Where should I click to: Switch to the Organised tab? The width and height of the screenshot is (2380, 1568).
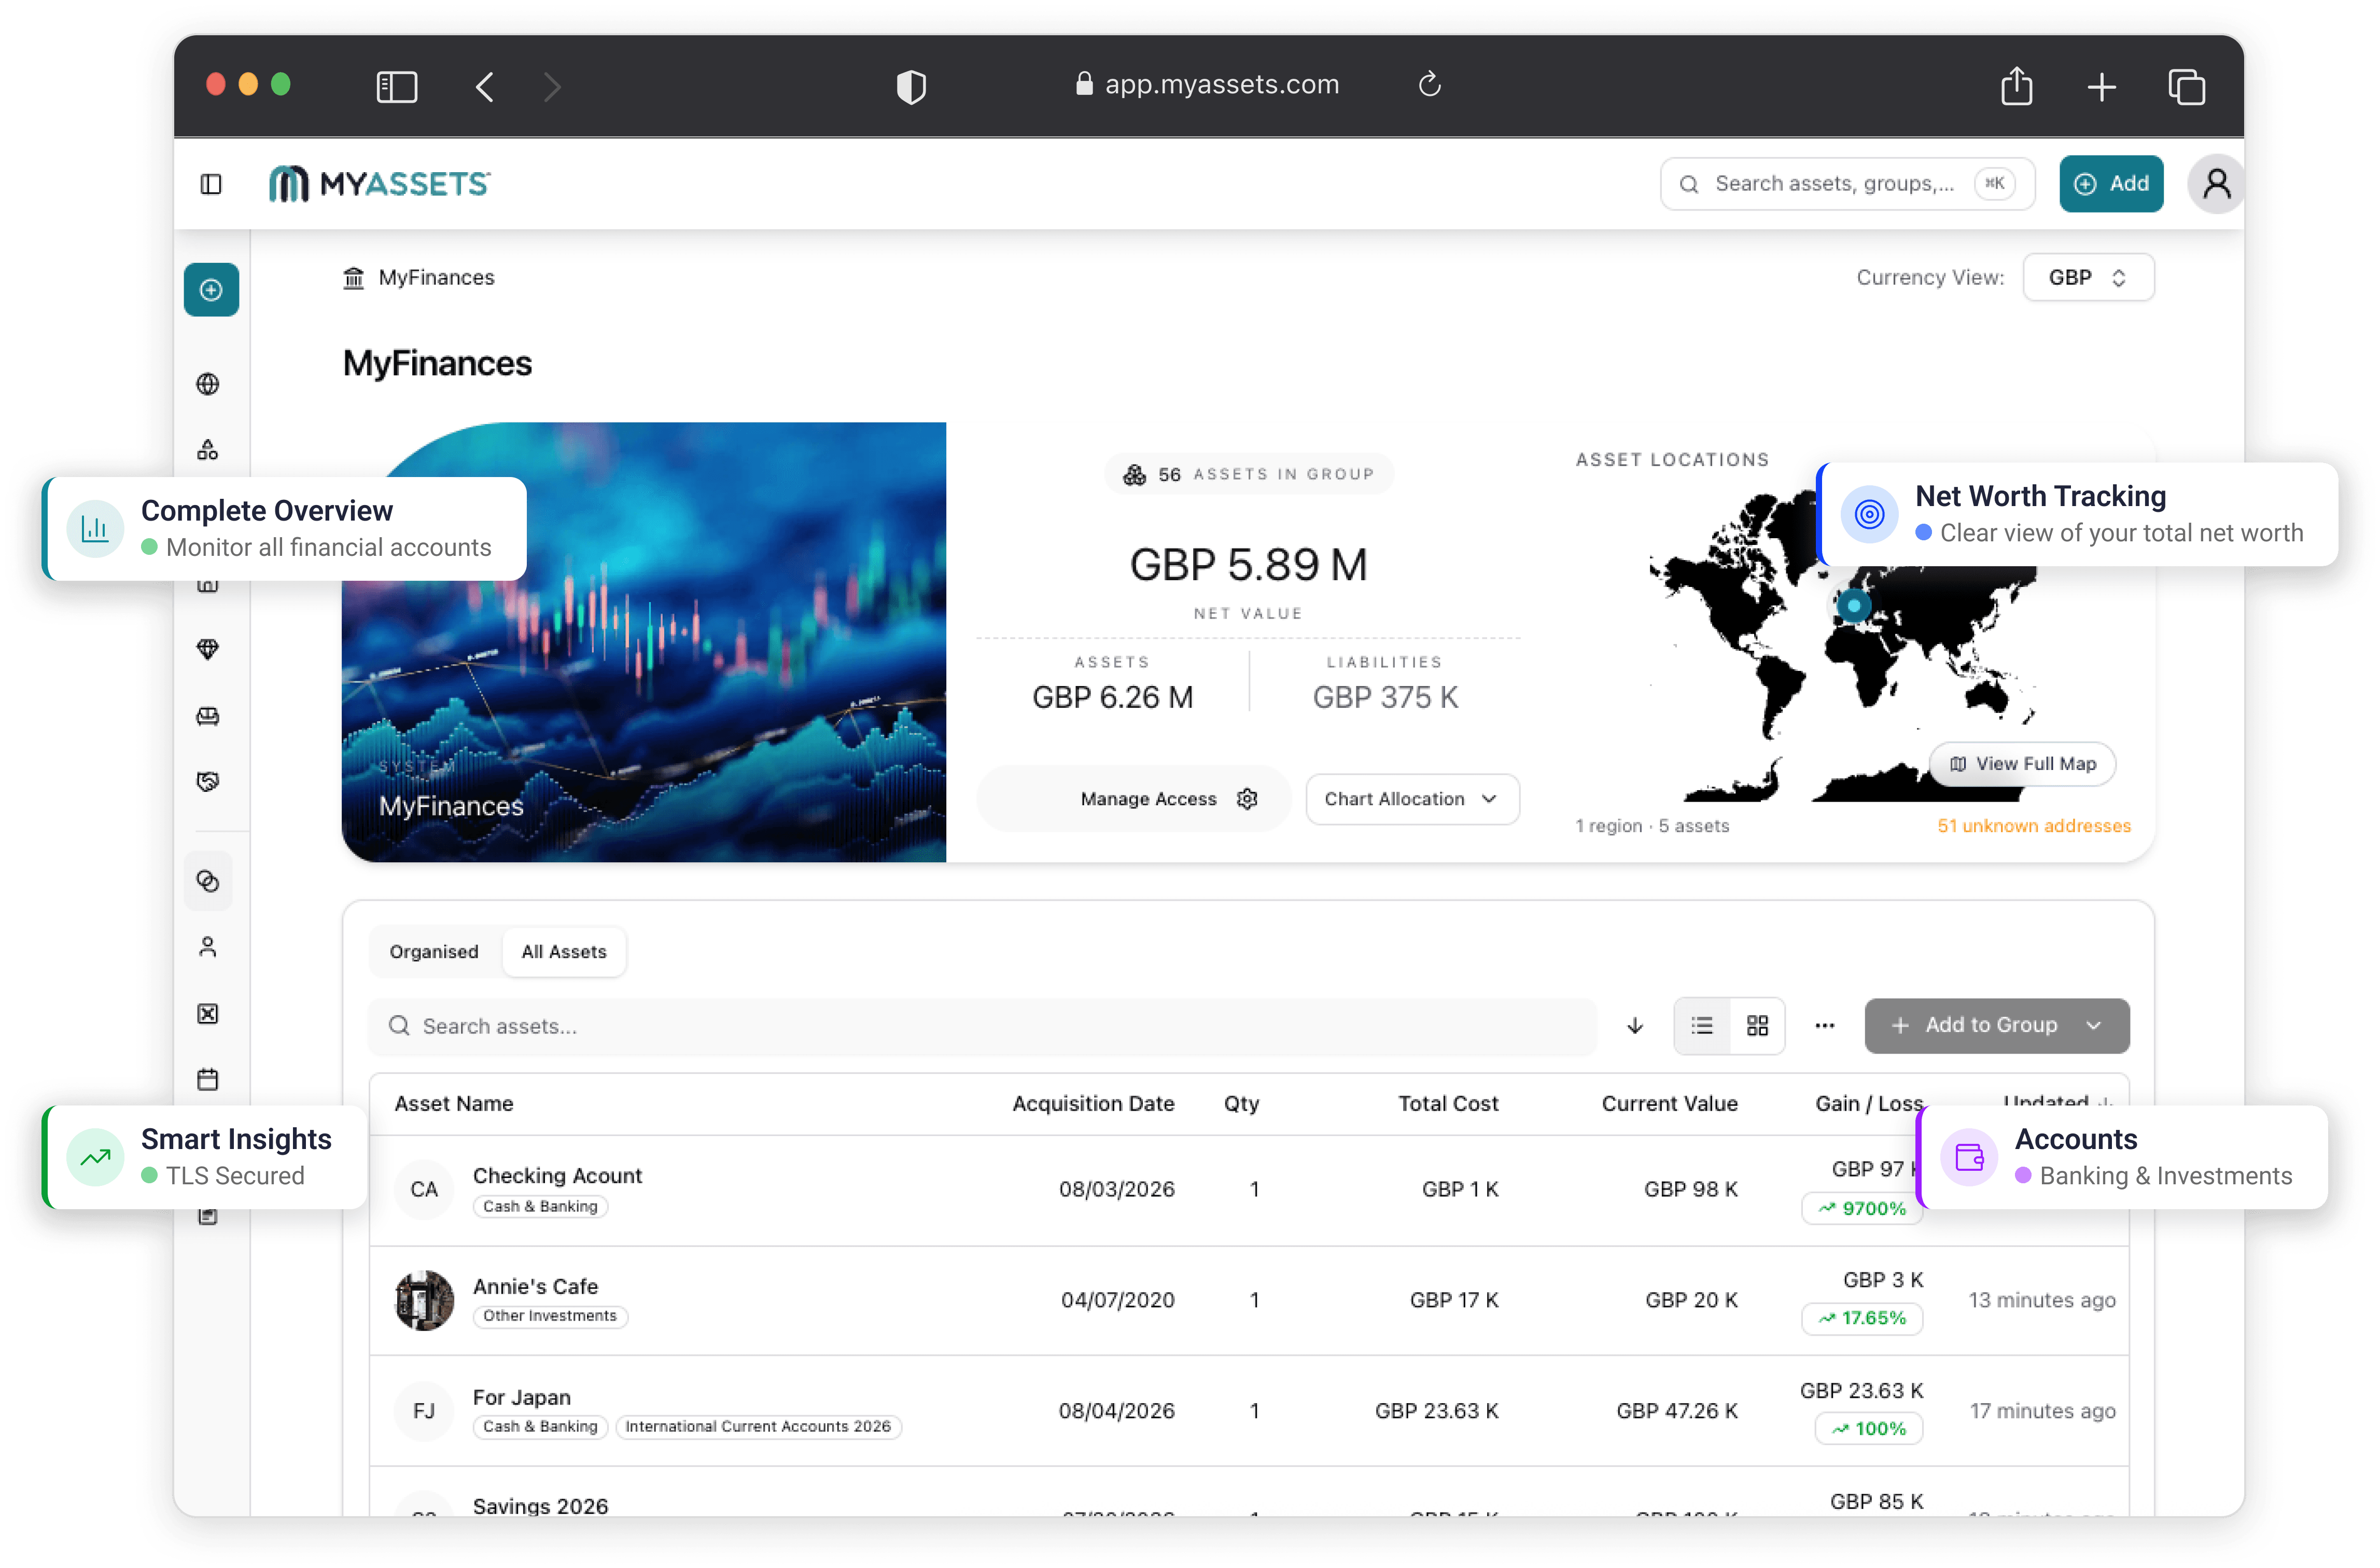coord(434,952)
